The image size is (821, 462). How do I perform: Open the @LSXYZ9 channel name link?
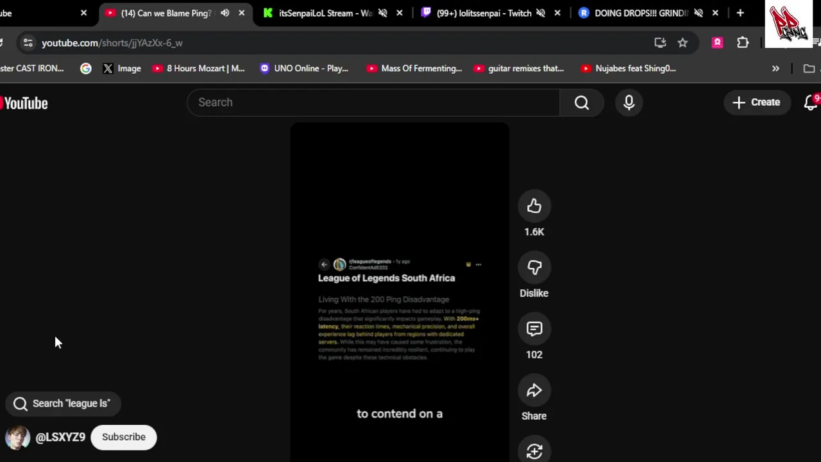pyautogui.click(x=60, y=437)
